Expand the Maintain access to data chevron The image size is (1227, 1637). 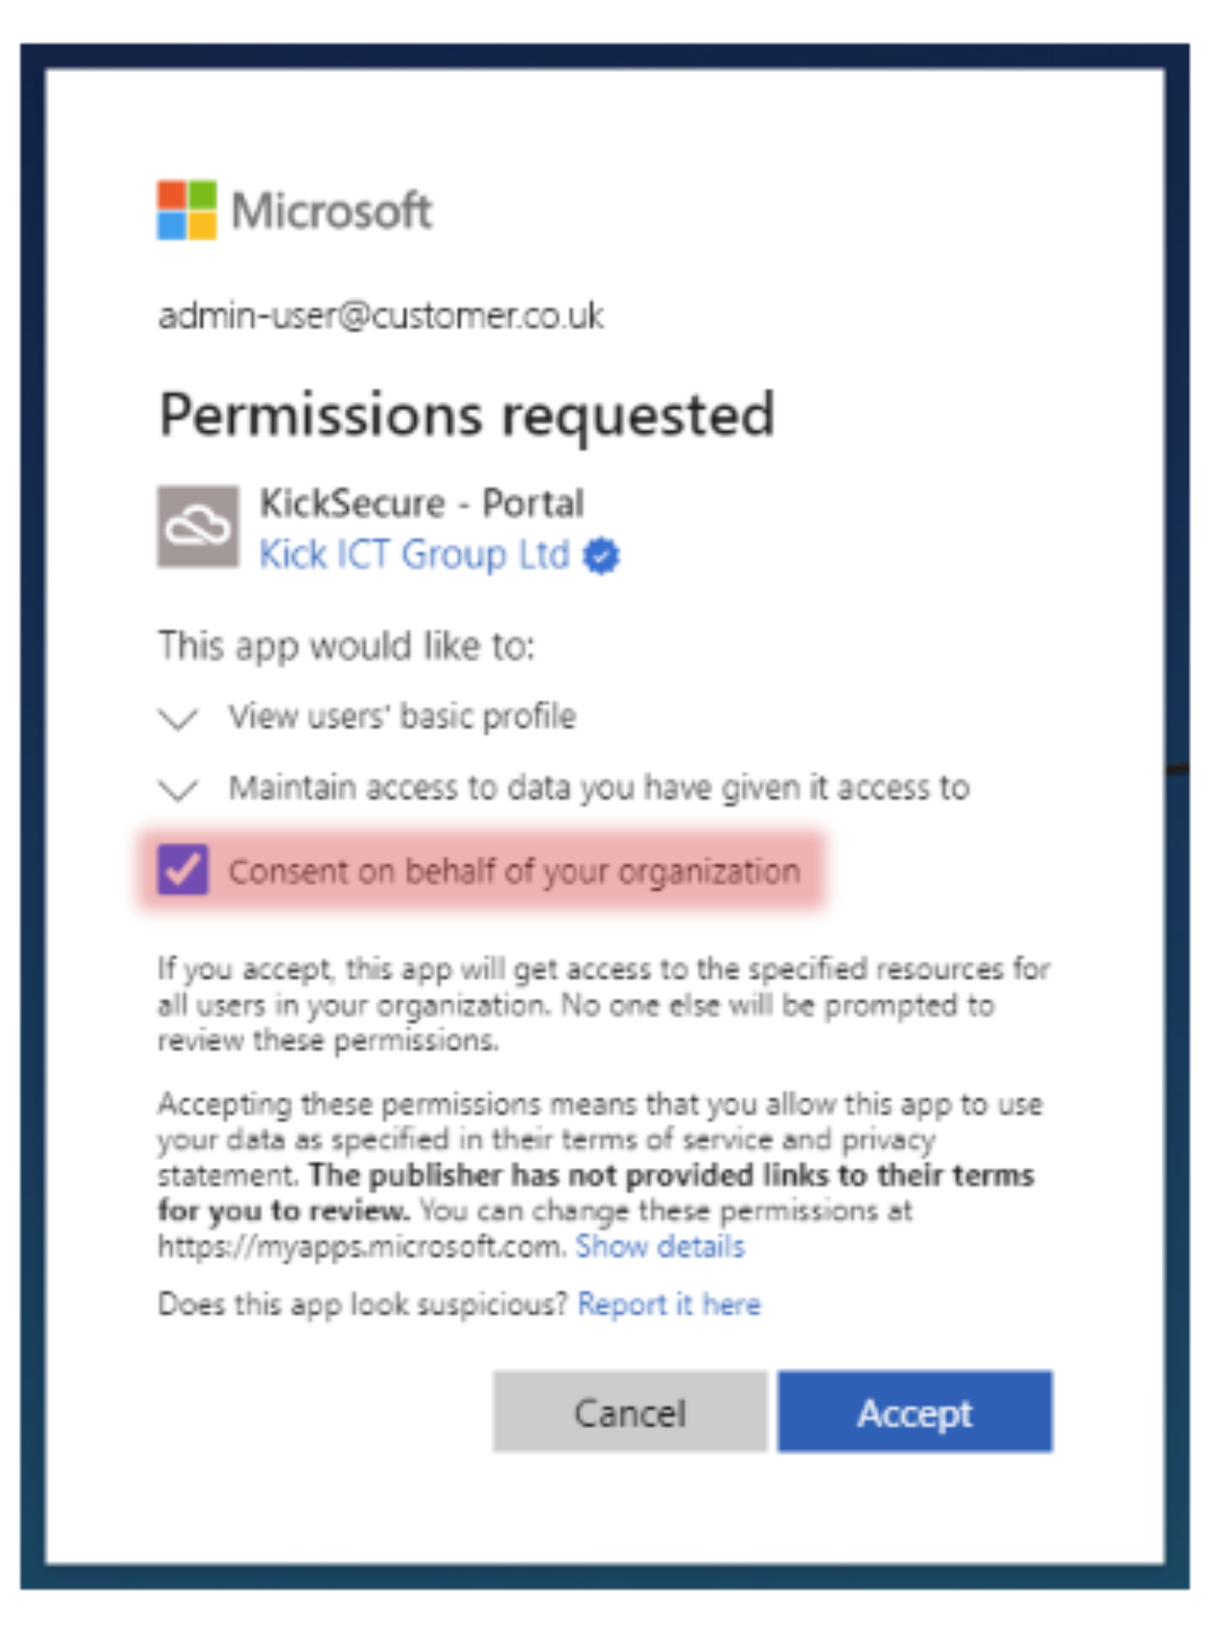(178, 790)
